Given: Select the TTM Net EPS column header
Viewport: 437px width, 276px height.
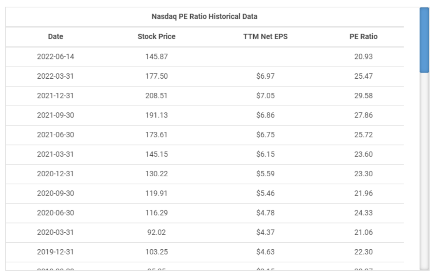Looking at the screenshot, I should [x=265, y=36].
